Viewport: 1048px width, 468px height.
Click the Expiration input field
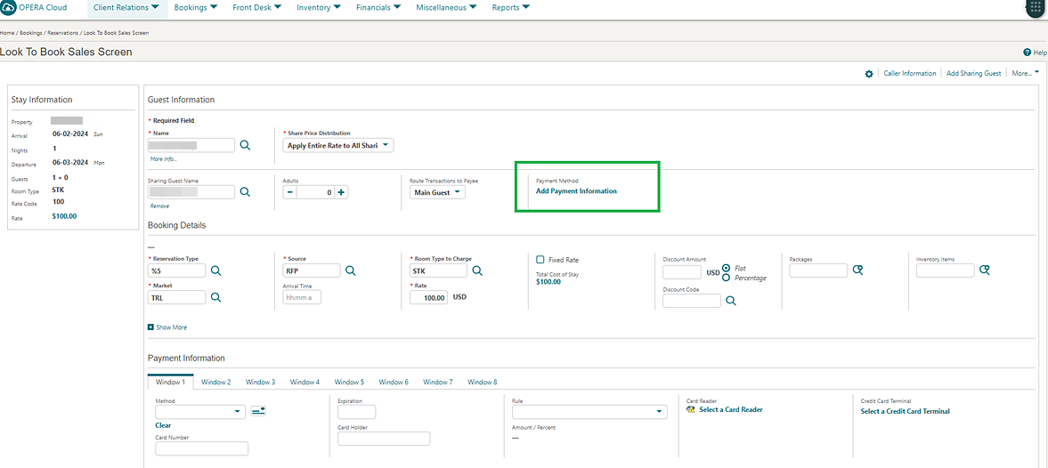click(357, 412)
